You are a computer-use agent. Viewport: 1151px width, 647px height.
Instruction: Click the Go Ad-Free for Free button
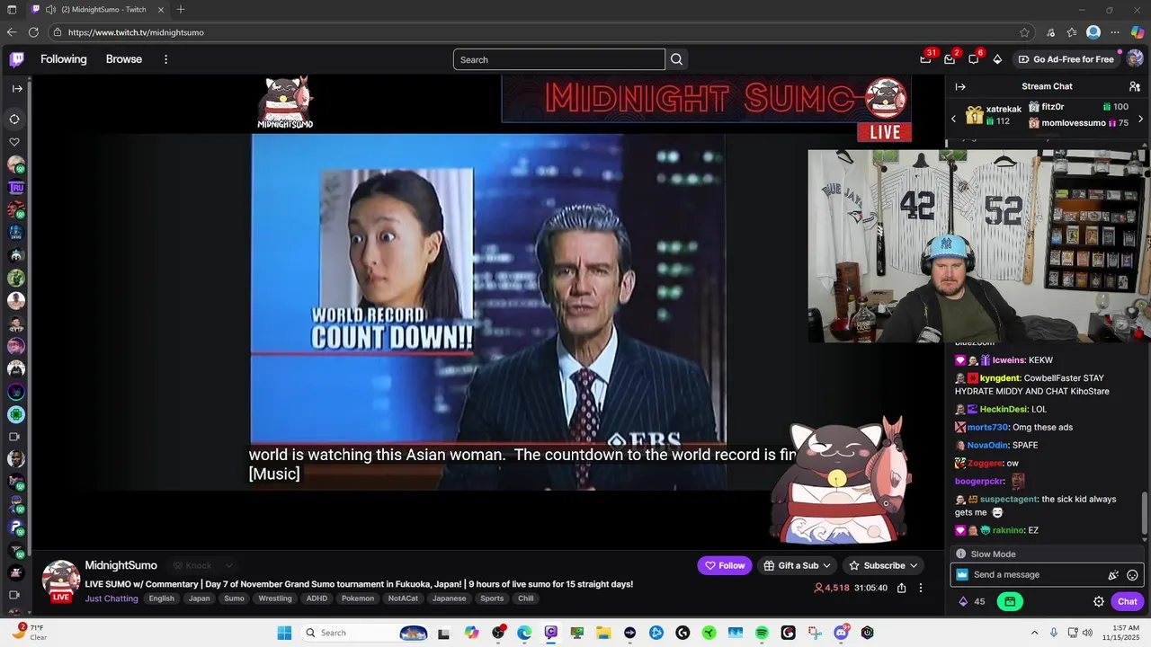(1066, 59)
